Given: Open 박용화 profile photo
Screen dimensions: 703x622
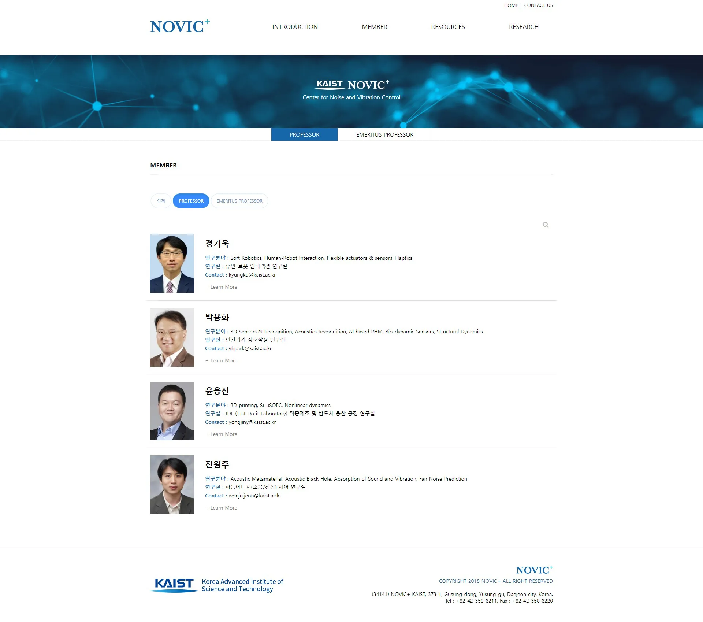Looking at the screenshot, I should pyautogui.click(x=172, y=337).
